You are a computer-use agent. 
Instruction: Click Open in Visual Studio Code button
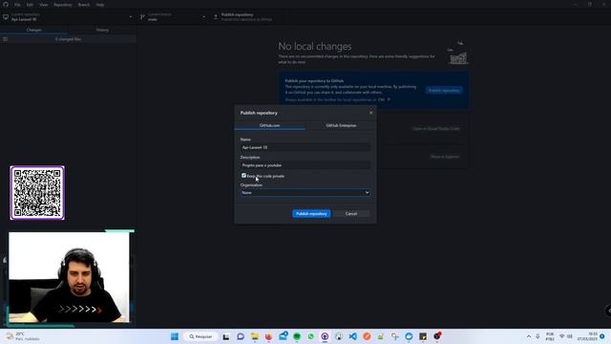(435, 129)
